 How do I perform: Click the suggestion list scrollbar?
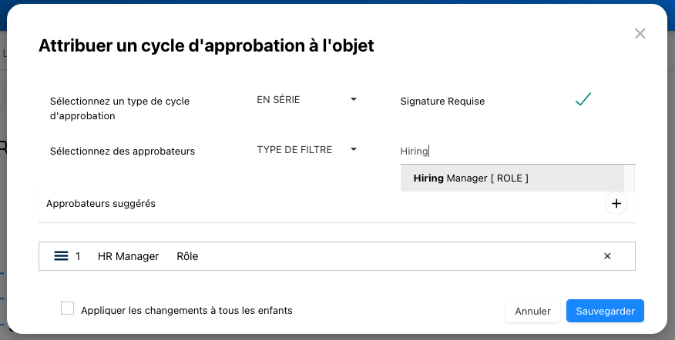tap(629, 178)
